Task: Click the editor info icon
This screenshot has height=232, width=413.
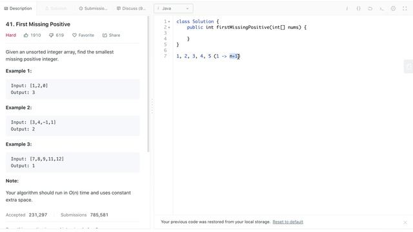Action: (x=347, y=8)
